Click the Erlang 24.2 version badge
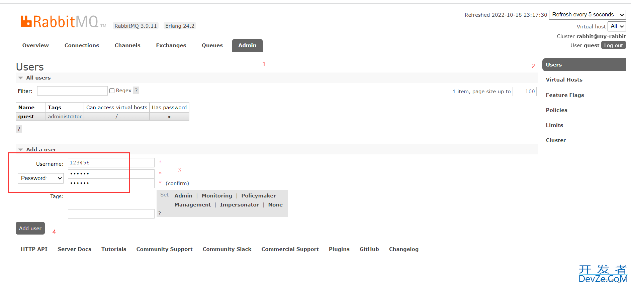 pos(180,26)
